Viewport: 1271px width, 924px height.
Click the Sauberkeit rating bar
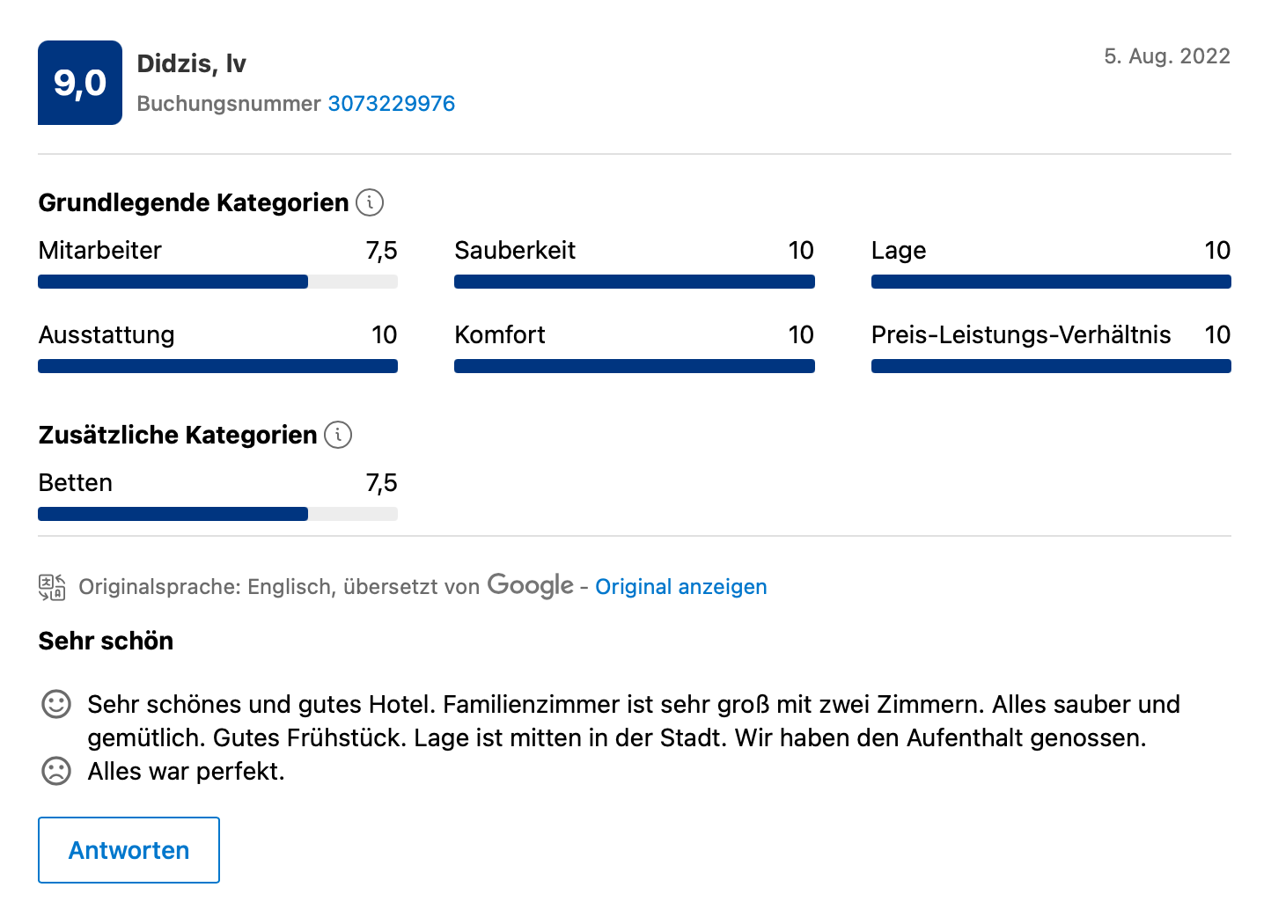tap(635, 282)
